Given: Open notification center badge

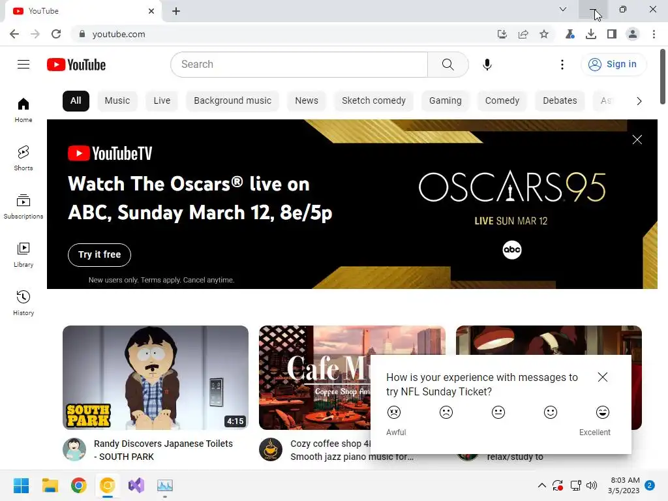Looking at the screenshot, I should coord(650,485).
